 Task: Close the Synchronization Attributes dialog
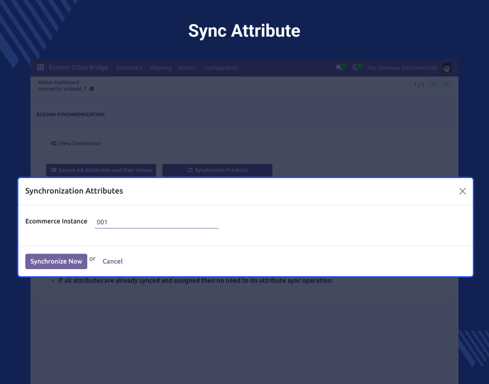tap(462, 191)
